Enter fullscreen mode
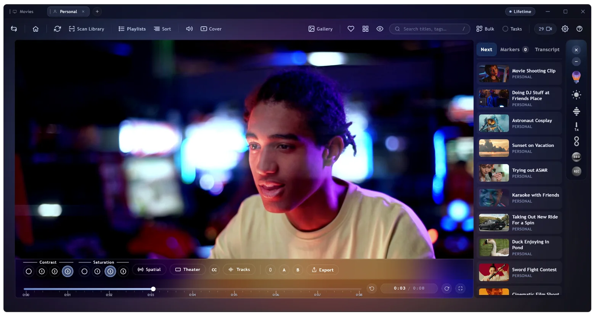Image resolution: width=594 pixels, height=314 pixels. [x=461, y=288]
